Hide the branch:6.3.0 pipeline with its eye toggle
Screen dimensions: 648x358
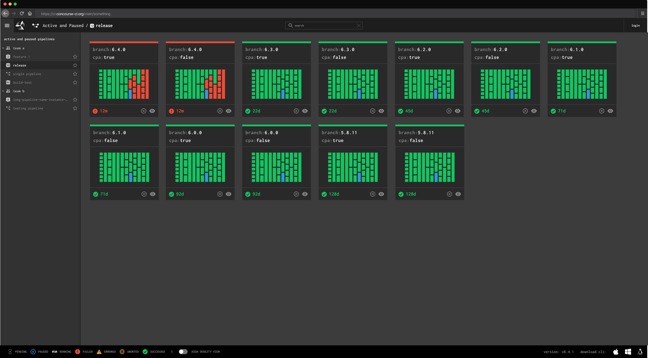click(x=305, y=111)
